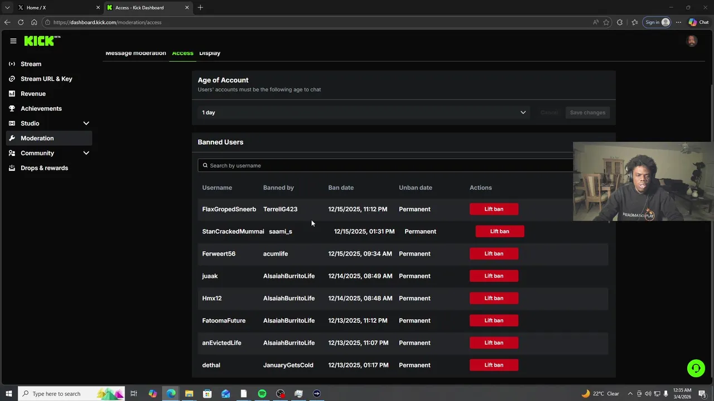Go to Revenue section

pos(49,94)
